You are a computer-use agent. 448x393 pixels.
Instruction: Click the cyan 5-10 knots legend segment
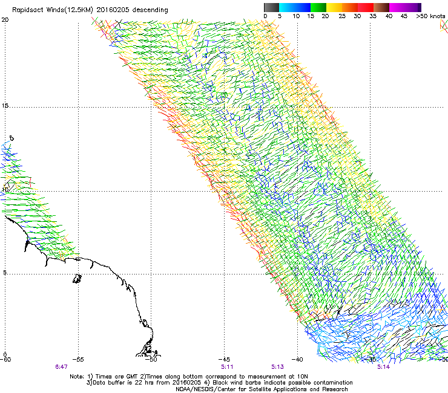coord(286,7)
